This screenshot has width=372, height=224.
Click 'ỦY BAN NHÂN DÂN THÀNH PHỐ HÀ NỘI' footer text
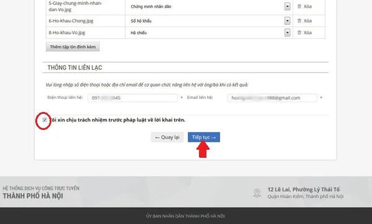[x=185, y=216]
